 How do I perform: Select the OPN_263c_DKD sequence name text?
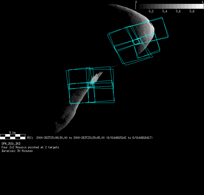[x=11, y=143]
